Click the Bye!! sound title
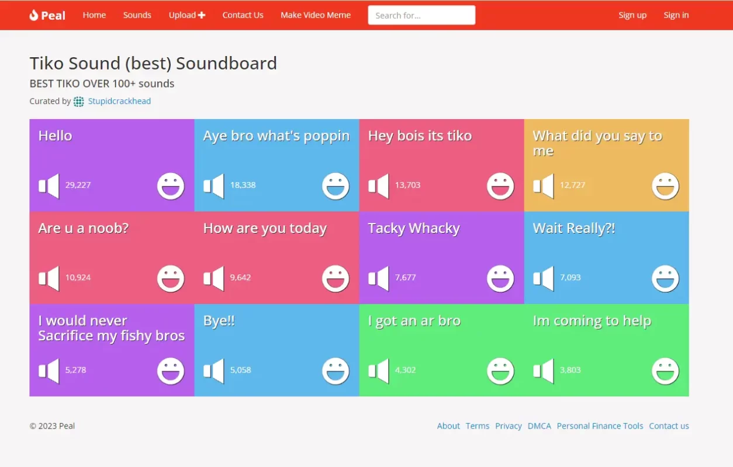Screen dimensions: 733x467 pos(219,321)
